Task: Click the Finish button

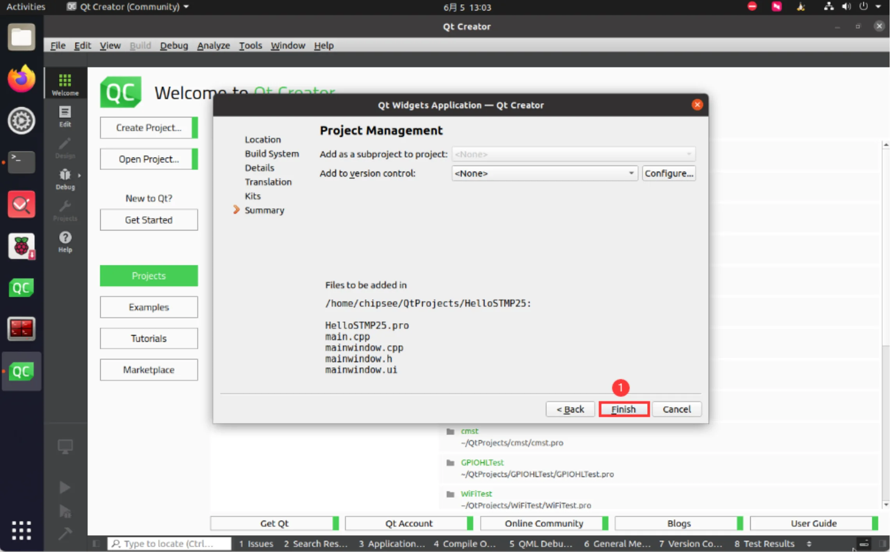Action: point(624,409)
